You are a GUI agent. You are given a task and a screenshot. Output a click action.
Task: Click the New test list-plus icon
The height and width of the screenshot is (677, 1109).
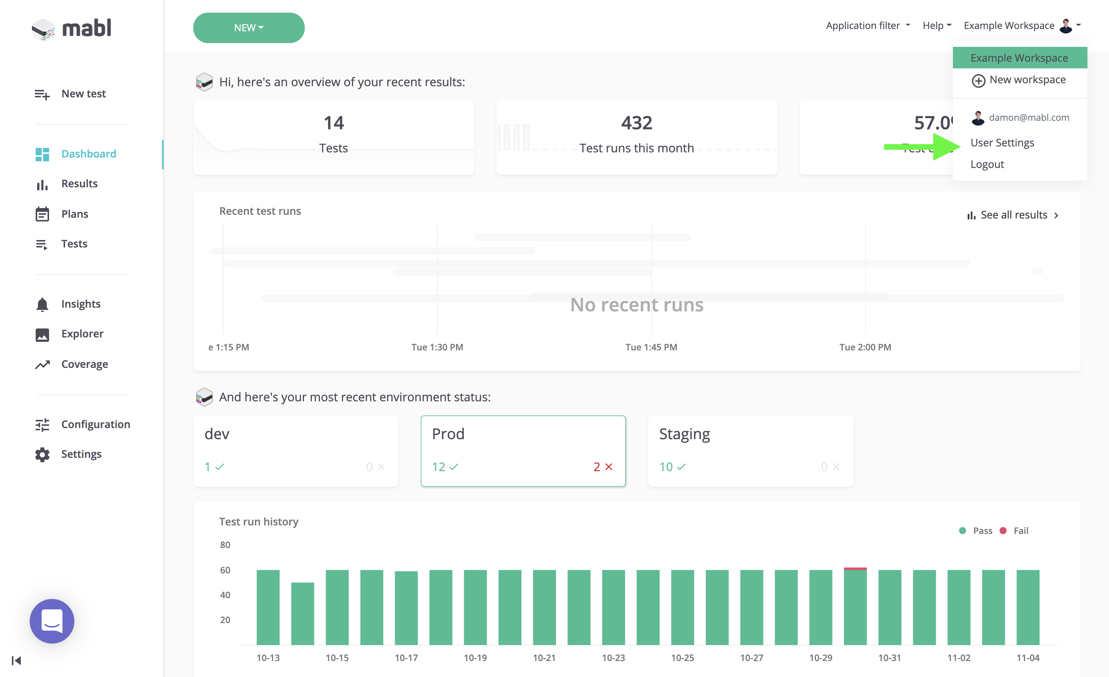pos(42,94)
